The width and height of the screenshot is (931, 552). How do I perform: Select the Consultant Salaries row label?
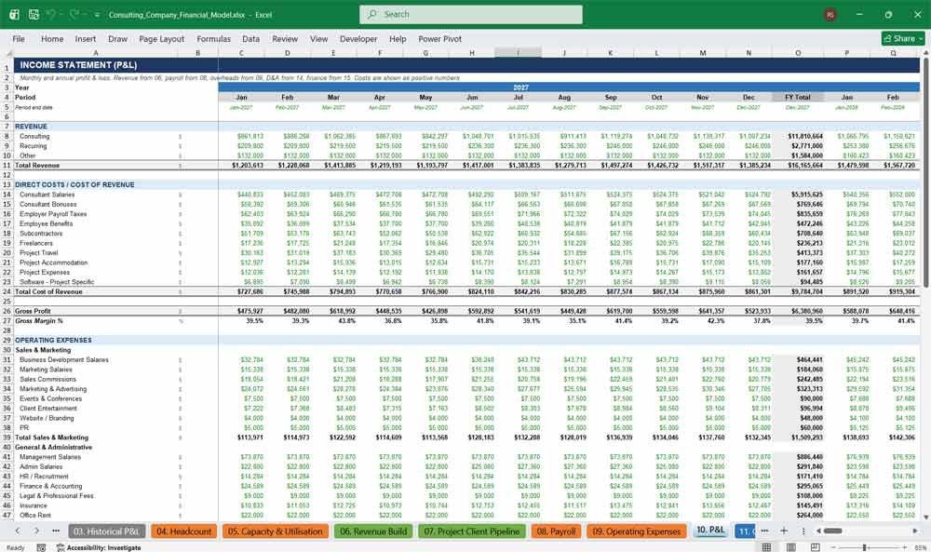click(x=47, y=195)
